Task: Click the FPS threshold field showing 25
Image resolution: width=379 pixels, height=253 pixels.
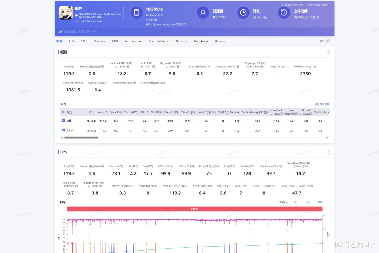Action: coord(308,202)
